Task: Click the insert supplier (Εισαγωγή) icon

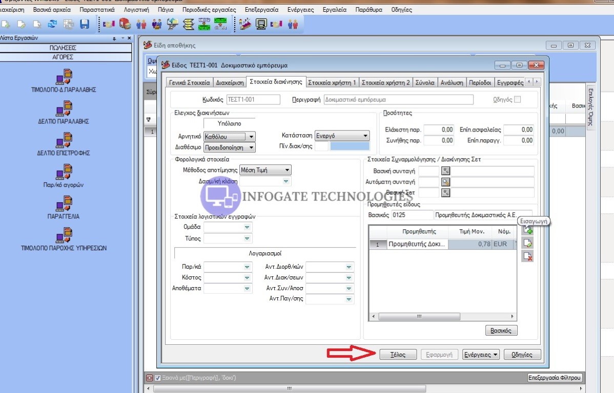Action: (x=527, y=230)
